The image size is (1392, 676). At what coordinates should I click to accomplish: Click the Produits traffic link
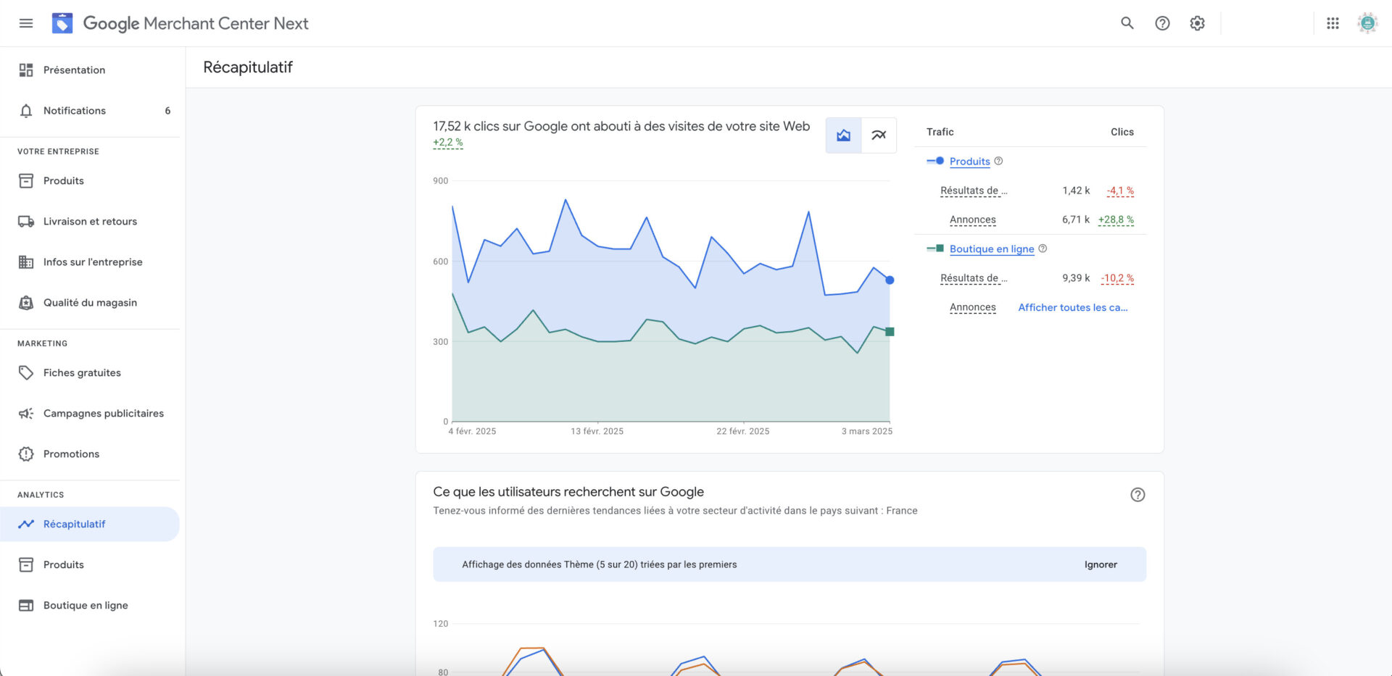pos(969,161)
